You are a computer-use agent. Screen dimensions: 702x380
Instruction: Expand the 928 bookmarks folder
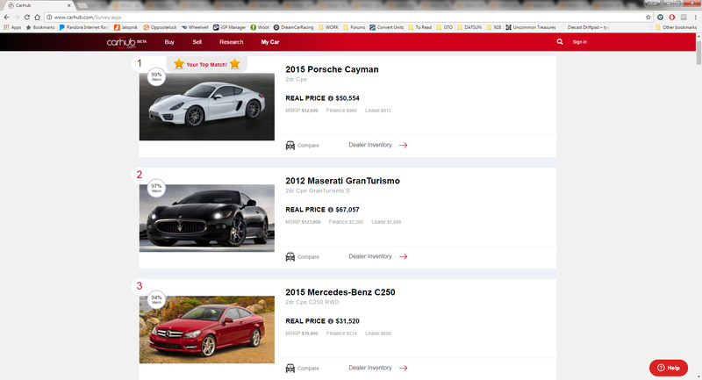click(494, 27)
